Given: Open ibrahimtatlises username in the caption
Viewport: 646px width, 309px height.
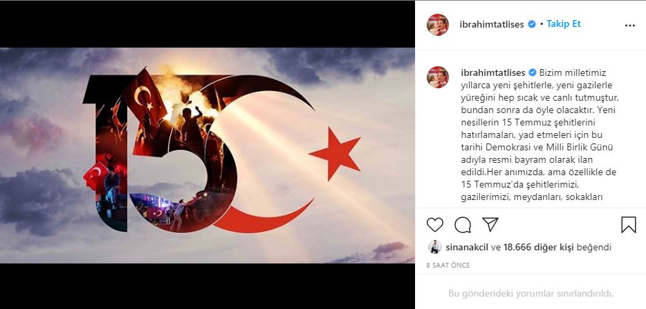Looking at the screenshot, I should [x=493, y=72].
